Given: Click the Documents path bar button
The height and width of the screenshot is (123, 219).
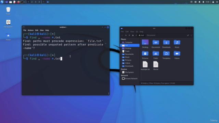Looking at the screenshot, I should tap(151, 36).
